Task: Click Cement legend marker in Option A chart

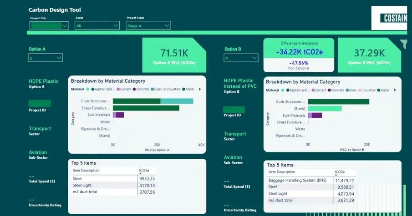Action: pyautogui.click(x=118, y=90)
